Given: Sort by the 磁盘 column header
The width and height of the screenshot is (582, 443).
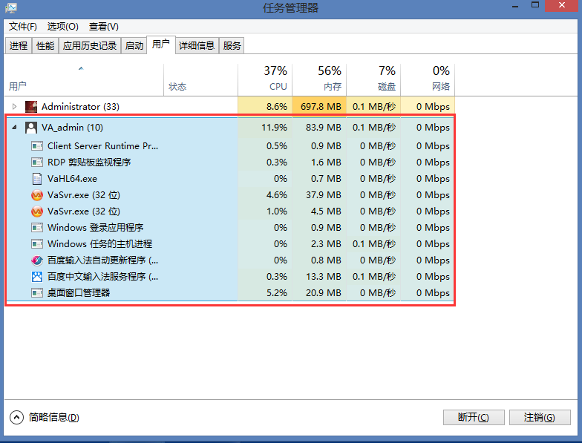Looking at the screenshot, I should tap(373, 80).
